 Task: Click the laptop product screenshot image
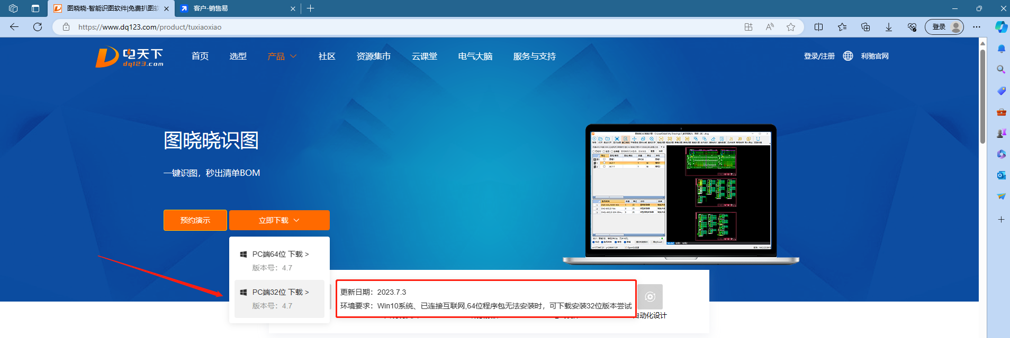point(681,194)
